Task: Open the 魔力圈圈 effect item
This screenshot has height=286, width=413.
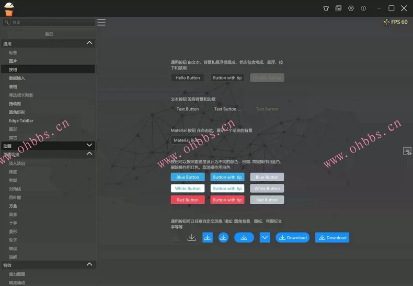Action: 48,274
